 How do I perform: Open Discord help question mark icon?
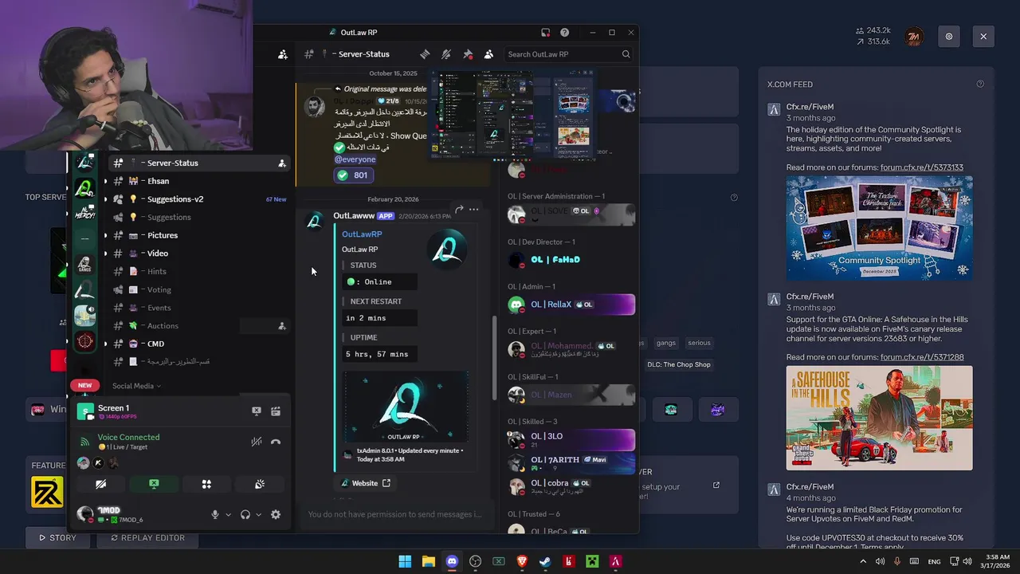point(564,33)
